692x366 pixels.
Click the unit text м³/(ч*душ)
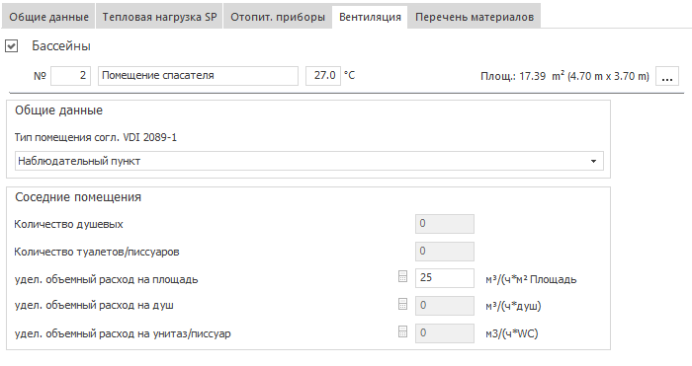pyautogui.click(x=513, y=306)
